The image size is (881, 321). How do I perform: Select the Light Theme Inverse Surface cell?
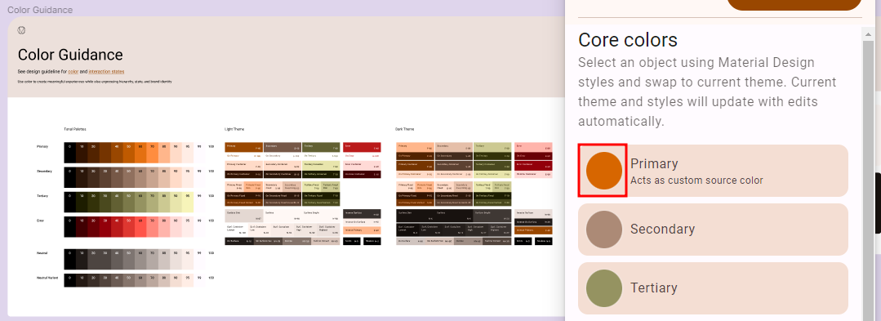click(362, 214)
